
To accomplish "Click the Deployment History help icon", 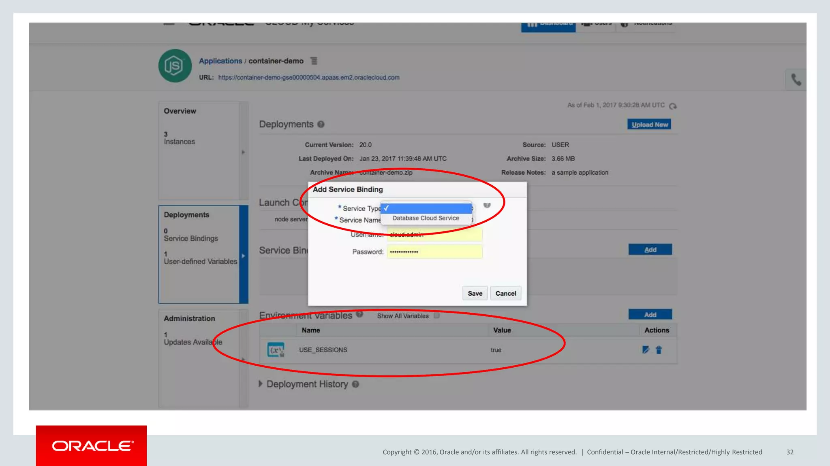I will [355, 384].
